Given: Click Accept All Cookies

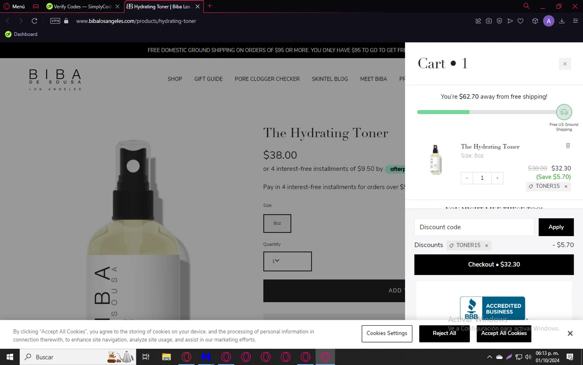Looking at the screenshot, I should coord(504,333).
